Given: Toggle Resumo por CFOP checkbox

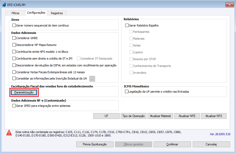Looking at the screenshot, I should [131, 59].
